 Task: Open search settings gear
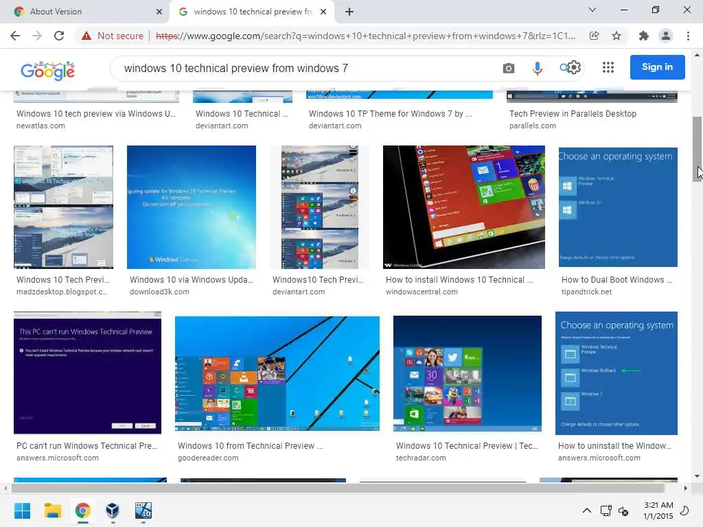[x=574, y=68]
